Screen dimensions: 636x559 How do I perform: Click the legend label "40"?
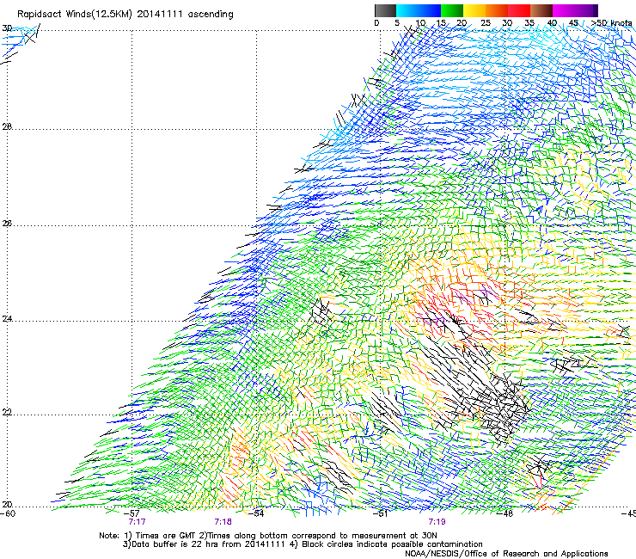click(552, 23)
